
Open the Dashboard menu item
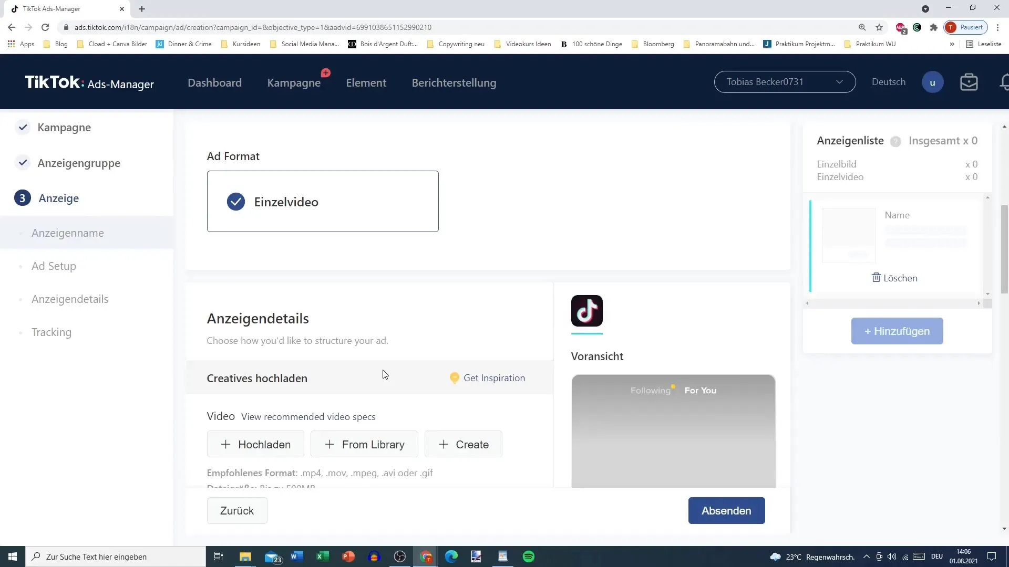215,82
